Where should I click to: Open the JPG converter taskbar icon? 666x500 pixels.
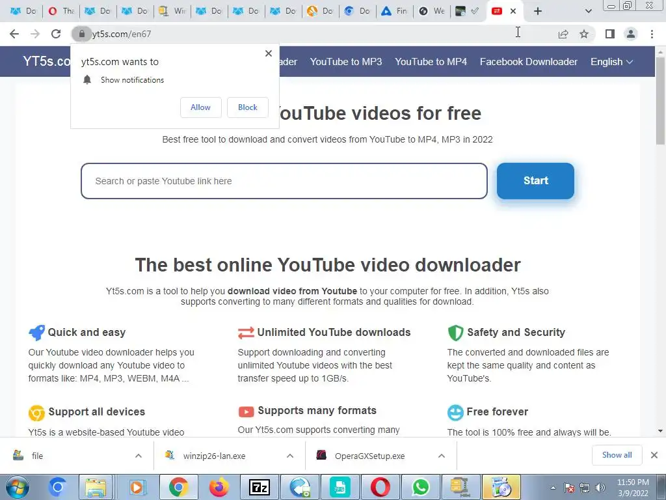340,487
